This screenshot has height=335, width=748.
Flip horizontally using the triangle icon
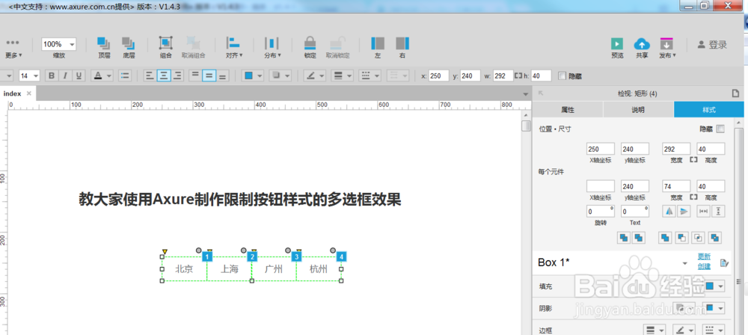[669, 212]
